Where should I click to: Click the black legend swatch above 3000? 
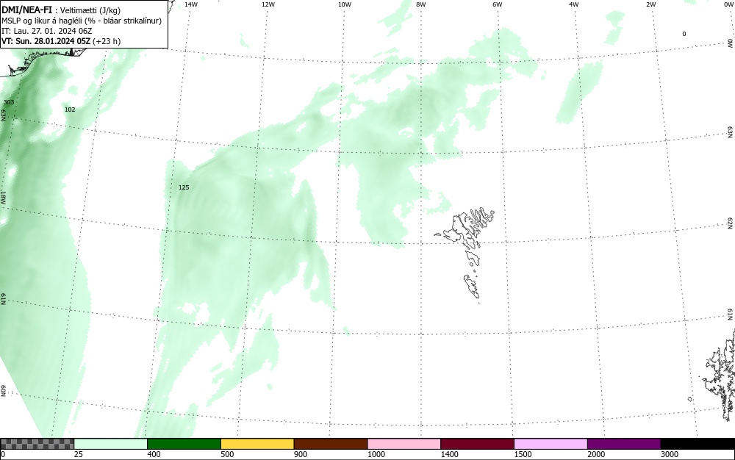(x=698, y=444)
